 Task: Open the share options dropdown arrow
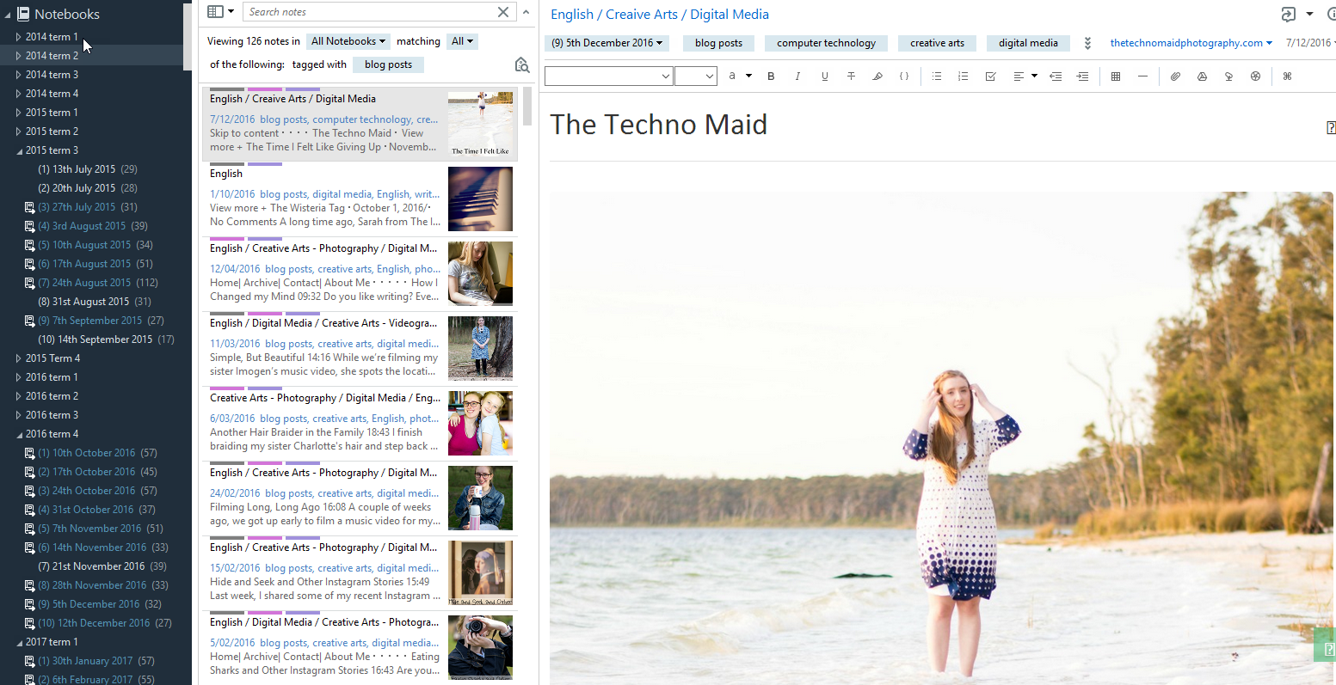pyautogui.click(x=1309, y=14)
